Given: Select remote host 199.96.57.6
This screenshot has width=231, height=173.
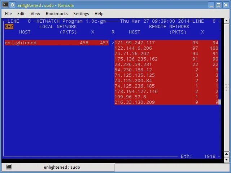Looking at the screenshot, I should (166, 97).
